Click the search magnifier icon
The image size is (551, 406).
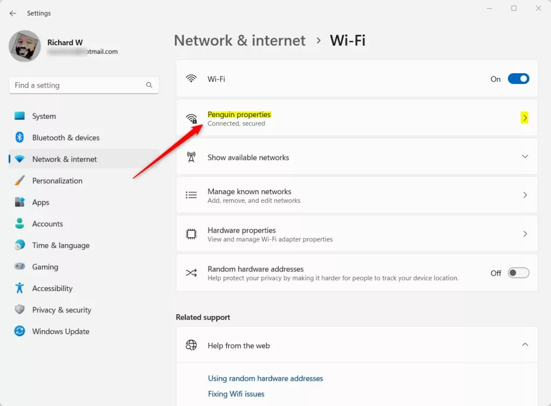pos(149,85)
